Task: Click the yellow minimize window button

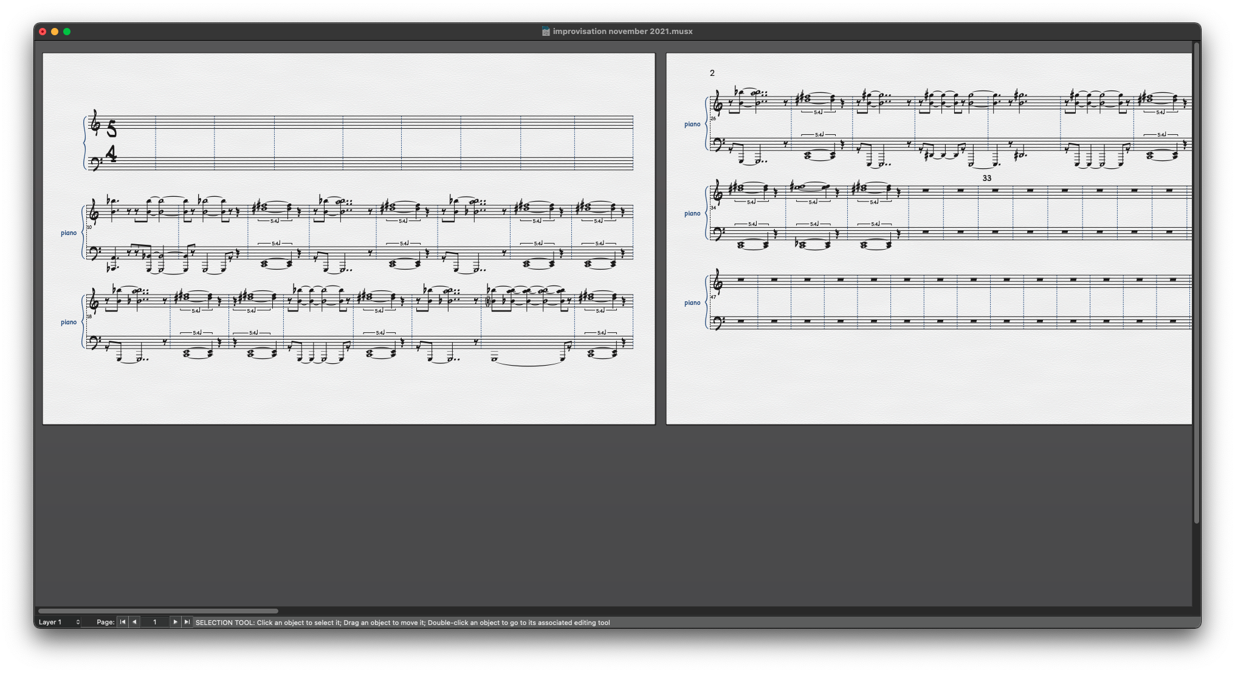Action: pos(55,32)
